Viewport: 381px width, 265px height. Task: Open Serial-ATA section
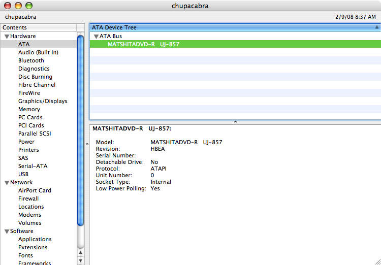(x=33, y=166)
